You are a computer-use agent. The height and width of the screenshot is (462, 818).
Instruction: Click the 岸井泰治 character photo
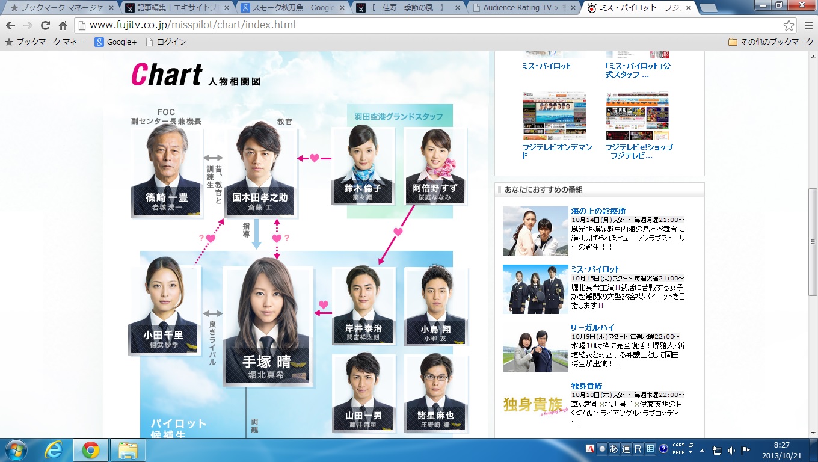(x=364, y=306)
